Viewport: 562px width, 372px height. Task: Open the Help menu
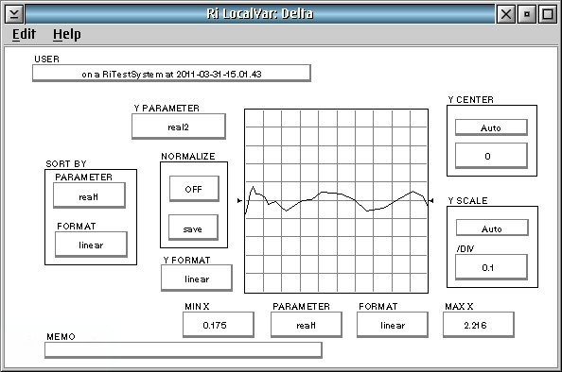(66, 34)
